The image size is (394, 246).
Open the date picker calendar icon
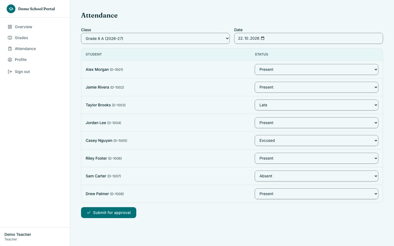tap(262, 38)
